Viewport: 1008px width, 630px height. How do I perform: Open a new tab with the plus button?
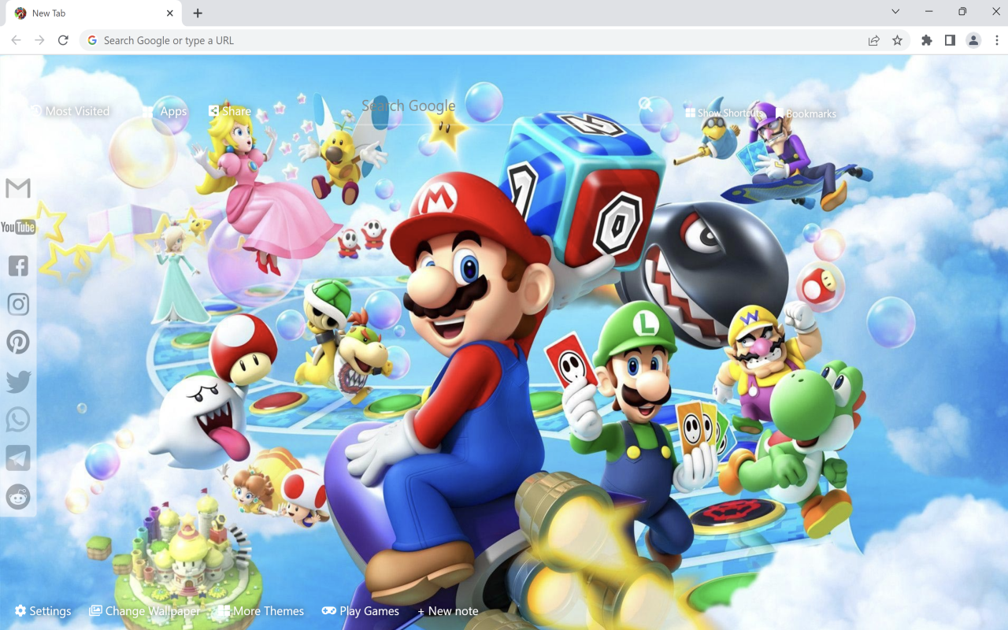pyautogui.click(x=198, y=13)
